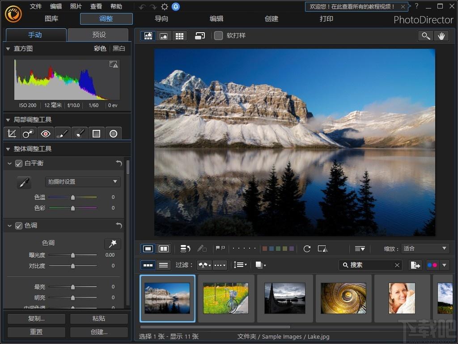
Task: Uncheck the 色调 checkbox
Action: pos(19,226)
